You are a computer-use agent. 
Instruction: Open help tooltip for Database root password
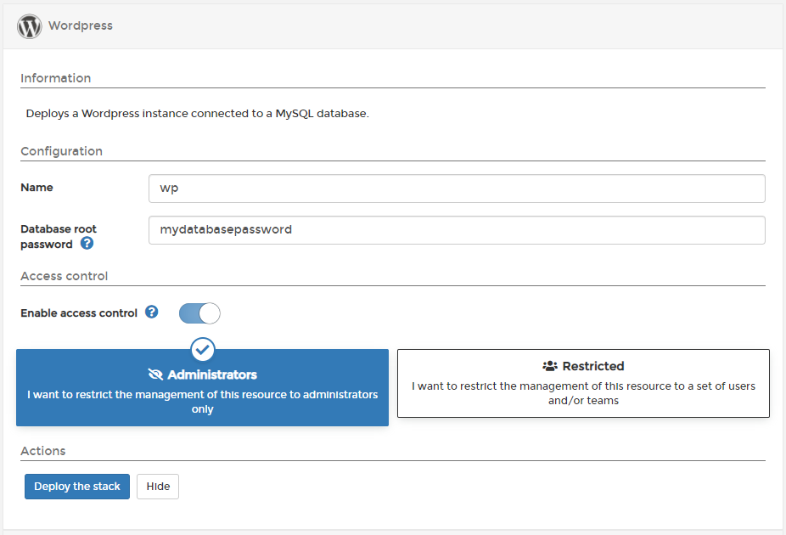(x=87, y=243)
